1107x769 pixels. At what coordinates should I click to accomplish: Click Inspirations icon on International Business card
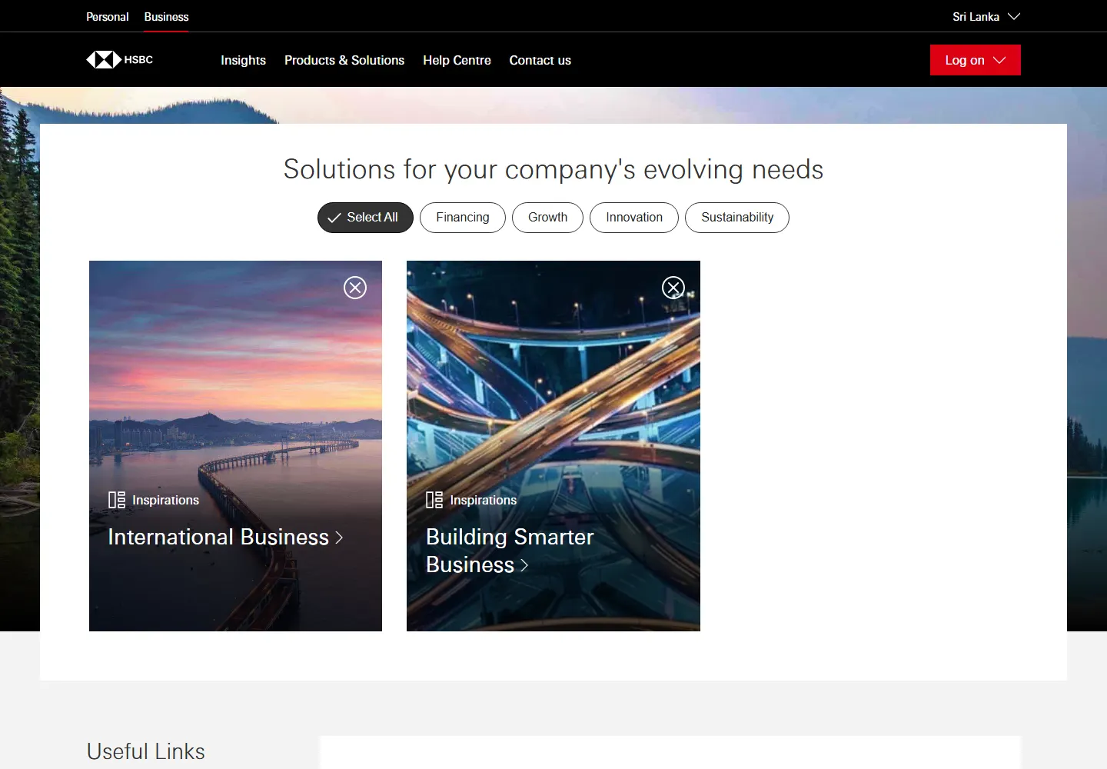pos(117,500)
